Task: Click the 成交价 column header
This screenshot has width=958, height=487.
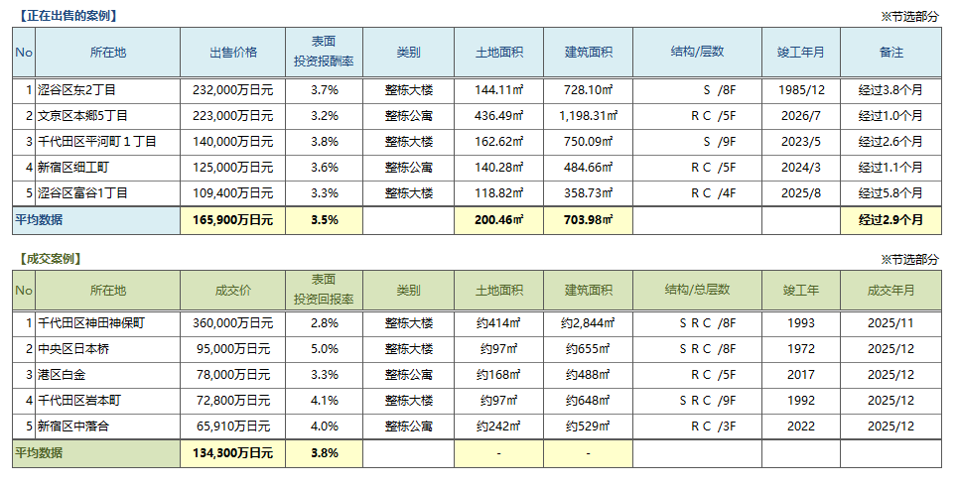Action: 232,291
